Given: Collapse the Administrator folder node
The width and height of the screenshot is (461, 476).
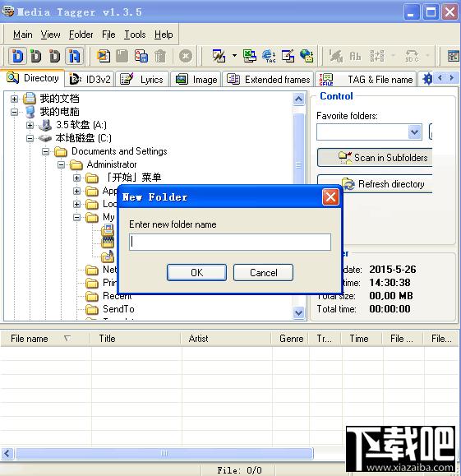Looking at the screenshot, I should pos(62,164).
